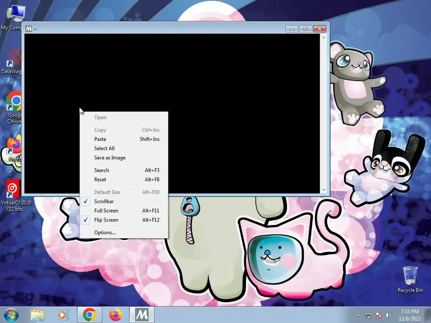Select the Recycle Bin desktop icon

410,280
